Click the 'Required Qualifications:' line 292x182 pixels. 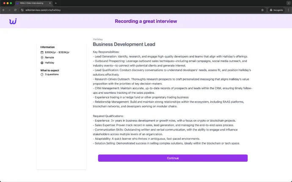(x=108, y=116)
